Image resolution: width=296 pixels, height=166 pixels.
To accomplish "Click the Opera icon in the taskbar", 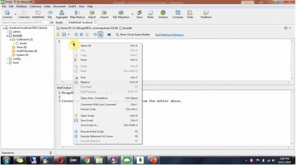I will (60, 160).
